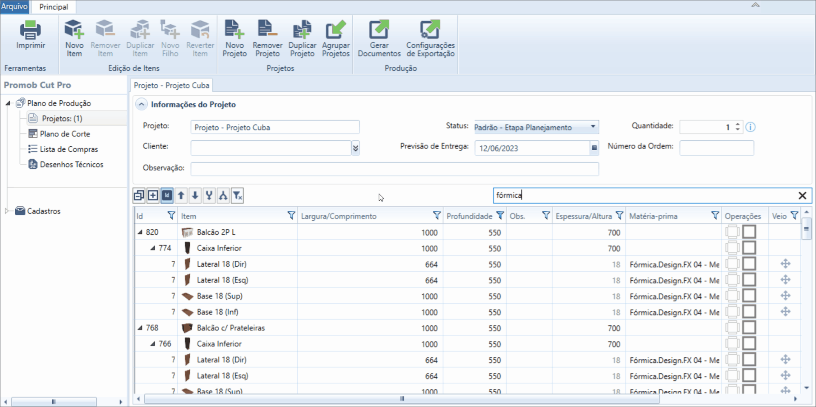Collapse row 766 Caixa Inferior
This screenshot has width=816, height=407.
coord(153,344)
